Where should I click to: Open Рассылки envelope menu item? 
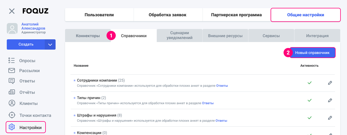point(29,70)
